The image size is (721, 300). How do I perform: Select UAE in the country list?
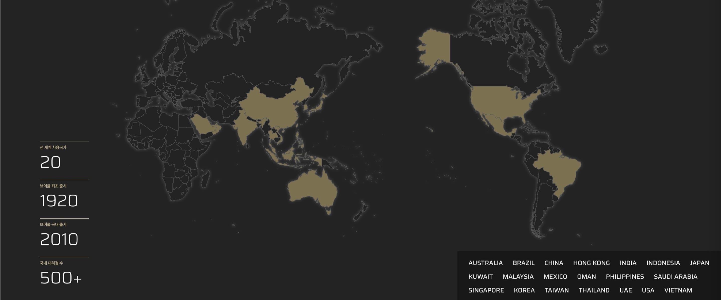click(626, 290)
